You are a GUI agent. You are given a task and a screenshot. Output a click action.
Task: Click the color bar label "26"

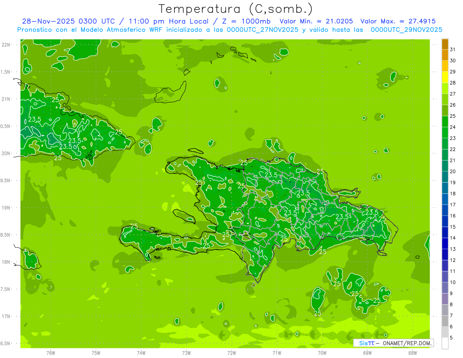pyautogui.click(x=453, y=105)
